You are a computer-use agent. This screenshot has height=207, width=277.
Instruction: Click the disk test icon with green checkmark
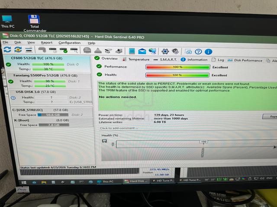(x=64, y=50)
